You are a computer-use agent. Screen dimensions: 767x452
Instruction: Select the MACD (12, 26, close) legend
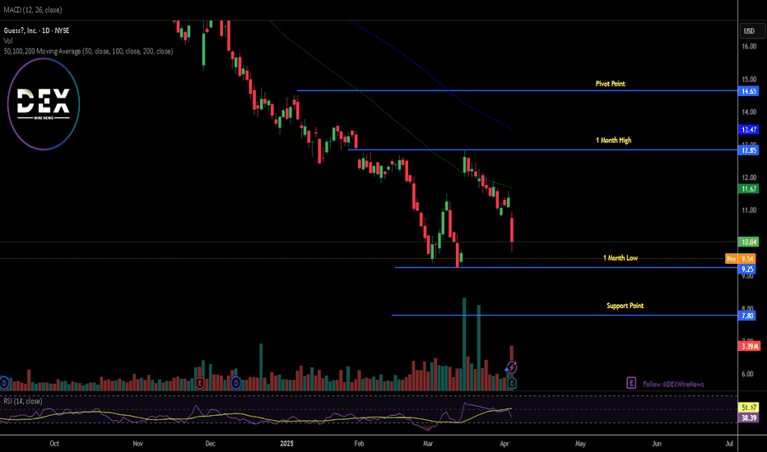33,10
